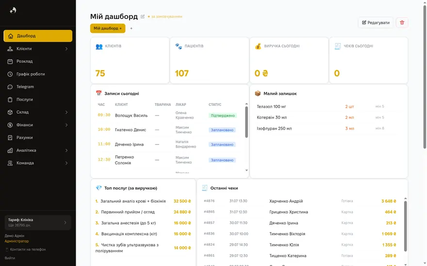Click the Клієнти people icon
The height and width of the screenshot is (266, 427).
(10, 48)
